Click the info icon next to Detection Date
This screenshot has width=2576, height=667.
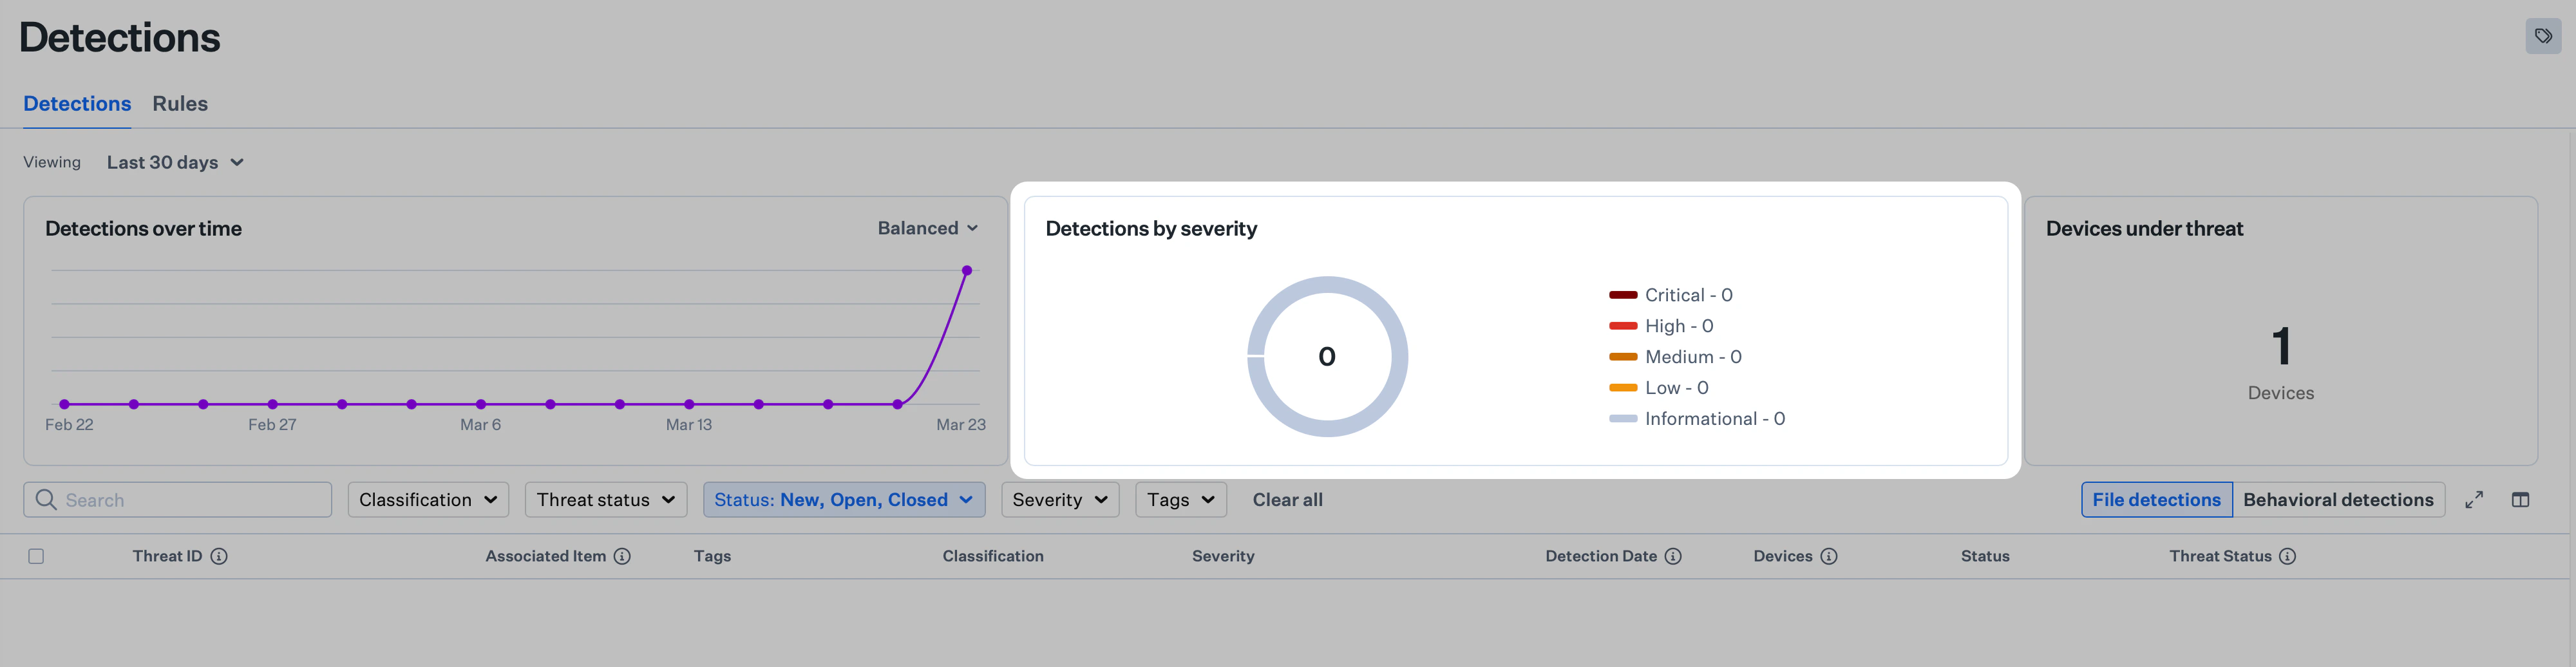pos(1673,556)
